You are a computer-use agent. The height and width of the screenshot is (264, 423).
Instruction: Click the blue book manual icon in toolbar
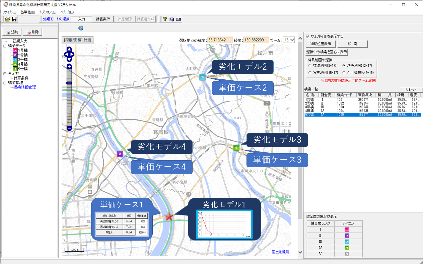click(172, 19)
